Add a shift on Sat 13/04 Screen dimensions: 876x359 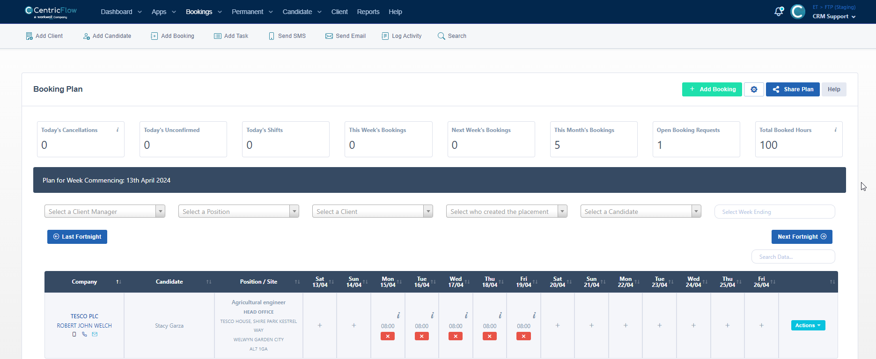(x=320, y=325)
